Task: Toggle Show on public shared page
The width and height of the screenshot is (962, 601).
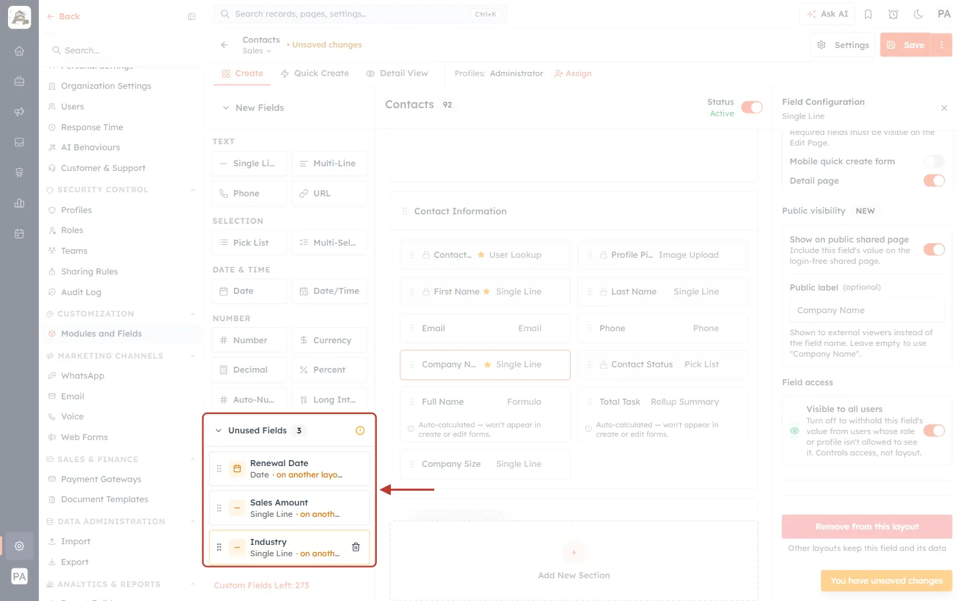Action: point(934,250)
